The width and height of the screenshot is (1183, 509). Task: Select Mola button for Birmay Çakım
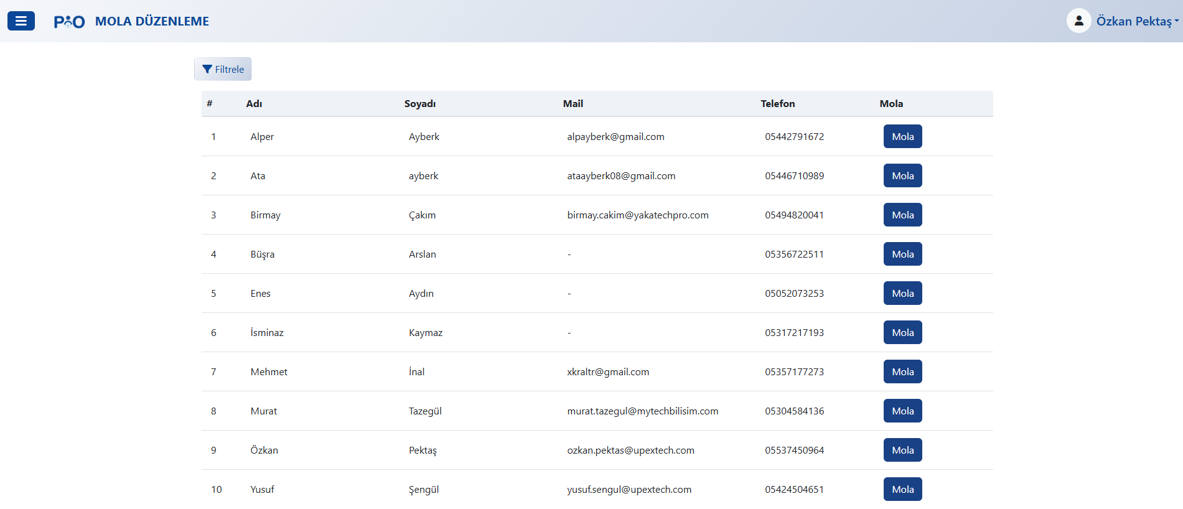pos(902,215)
